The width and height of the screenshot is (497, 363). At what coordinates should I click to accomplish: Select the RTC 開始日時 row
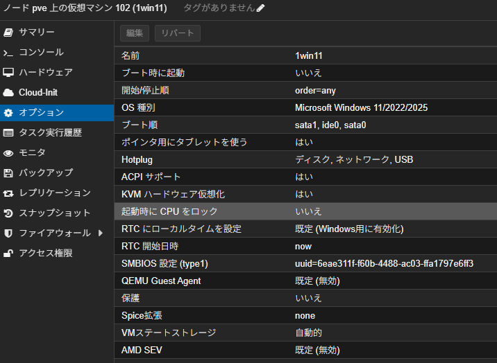tap(305, 247)
